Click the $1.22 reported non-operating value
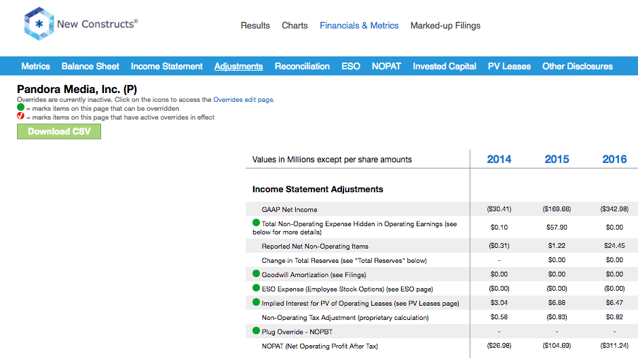 (x=557, y=246)
